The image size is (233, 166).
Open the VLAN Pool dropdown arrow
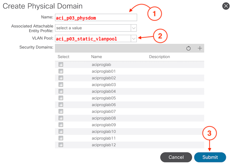pos(133,39)
